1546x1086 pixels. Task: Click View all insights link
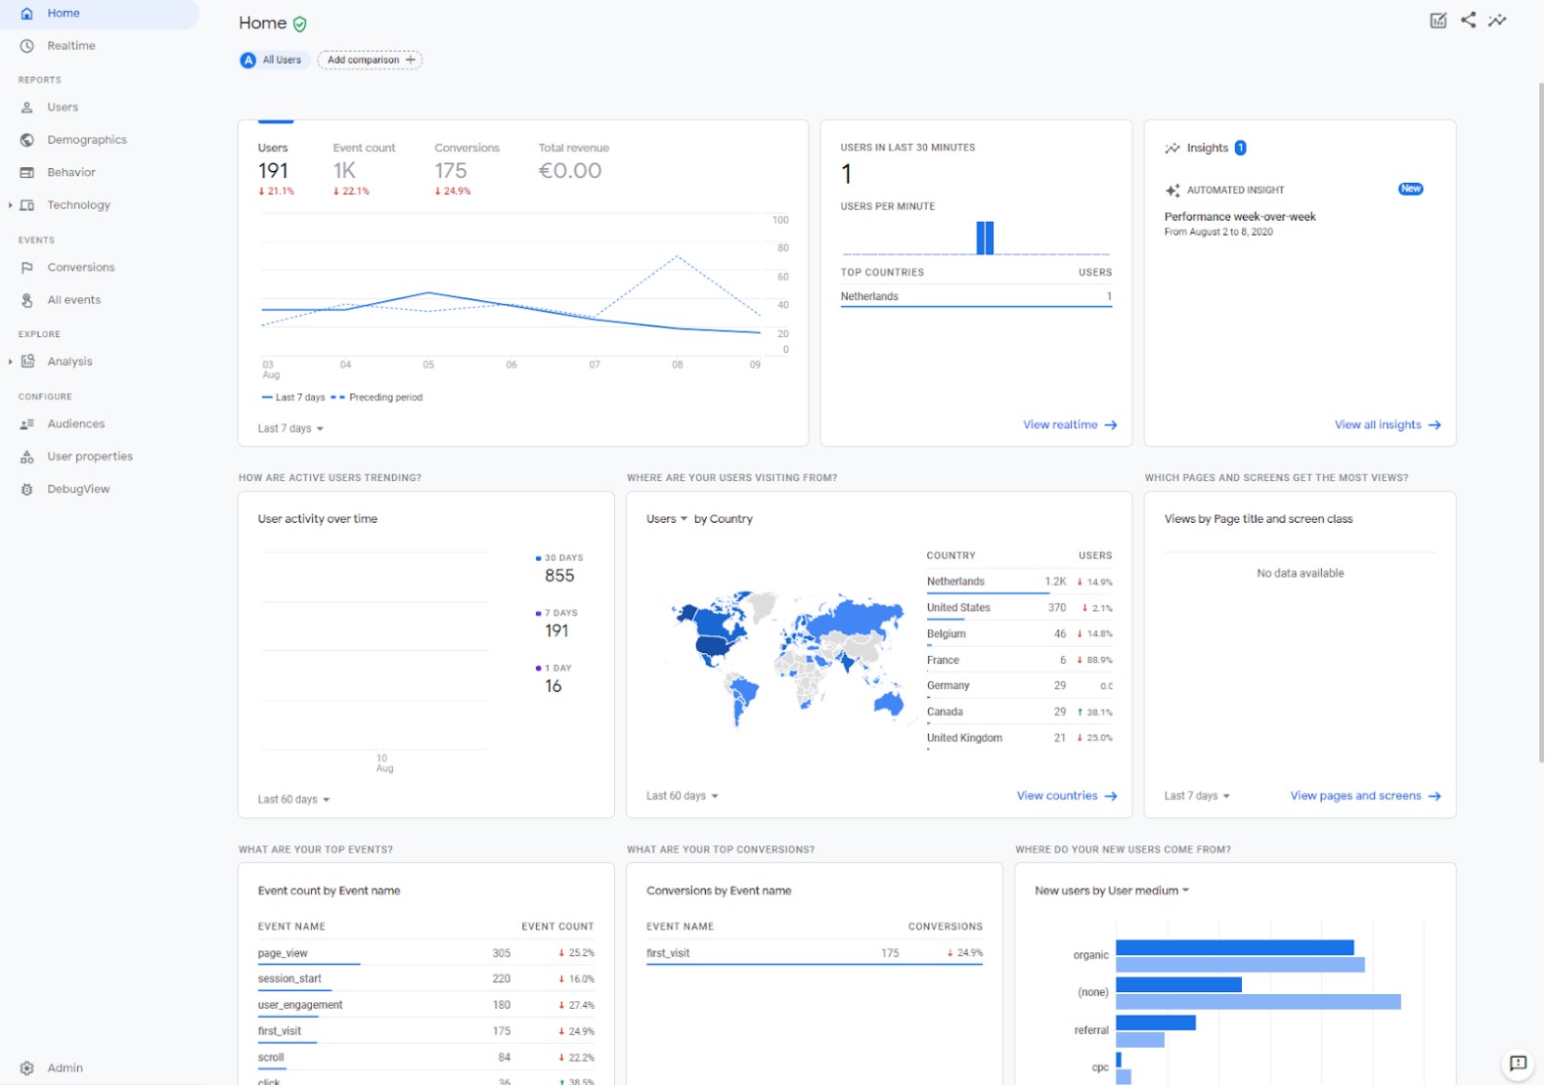[1387, 425]
